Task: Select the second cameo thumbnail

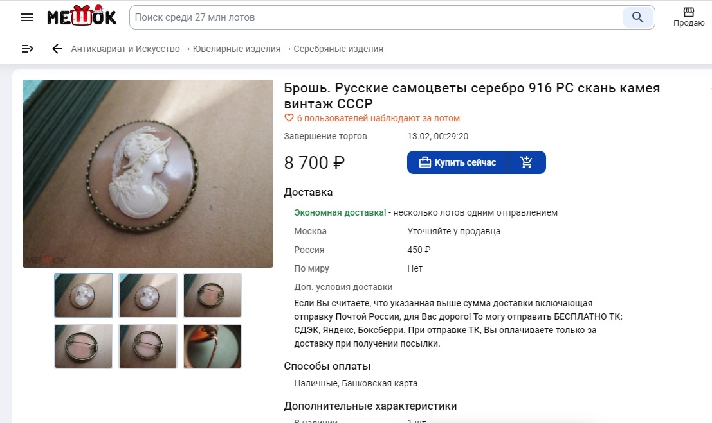Action: click(148, 295)
